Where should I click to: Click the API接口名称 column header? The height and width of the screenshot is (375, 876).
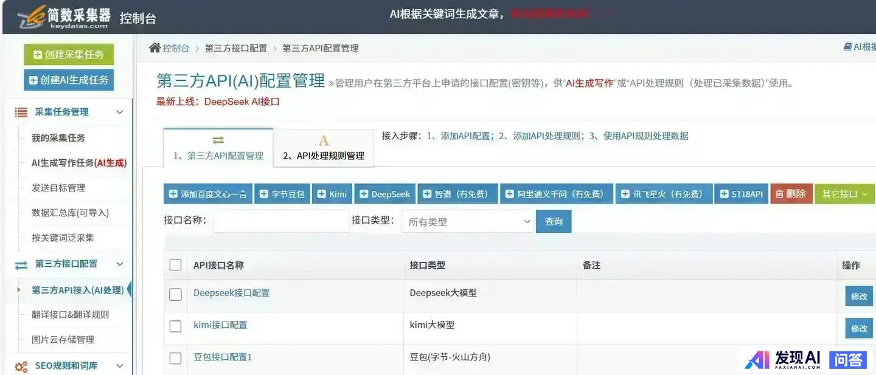(218, 266)
